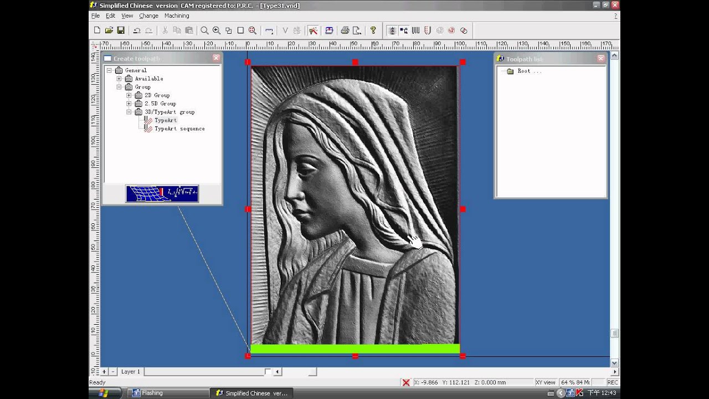Viewport: 709px width, 399px height.
Task: Click the blue box toolbar icon
Action: [x=329, y=30]
